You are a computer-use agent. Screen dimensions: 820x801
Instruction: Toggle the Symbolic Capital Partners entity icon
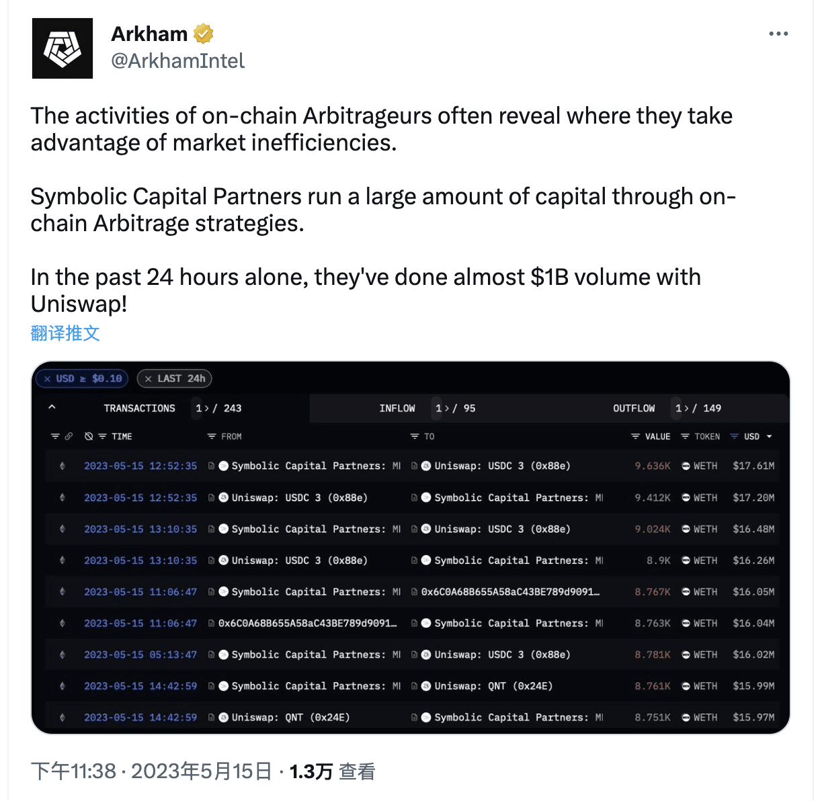pyautogui.click(x=223, y=466)
